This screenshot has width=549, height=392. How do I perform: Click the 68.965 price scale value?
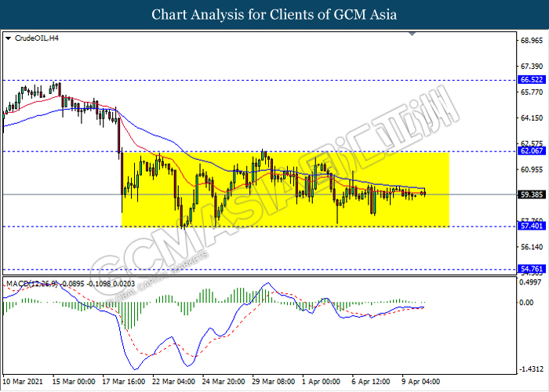click(532, 41)
